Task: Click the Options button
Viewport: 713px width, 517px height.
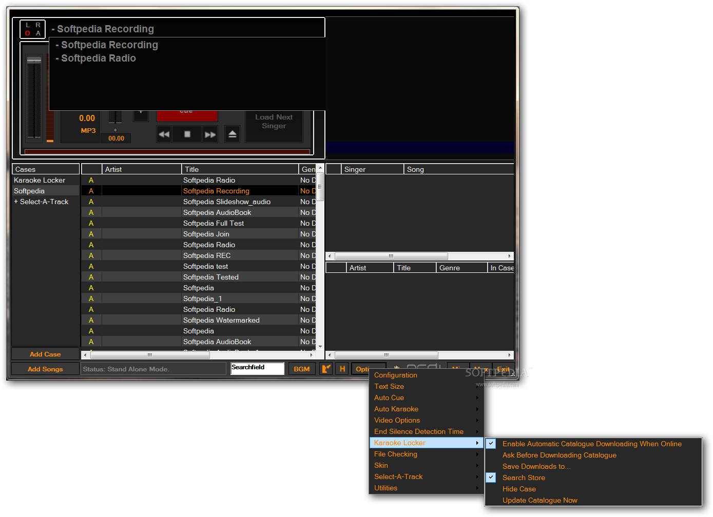Action: (x=362, y=369)
